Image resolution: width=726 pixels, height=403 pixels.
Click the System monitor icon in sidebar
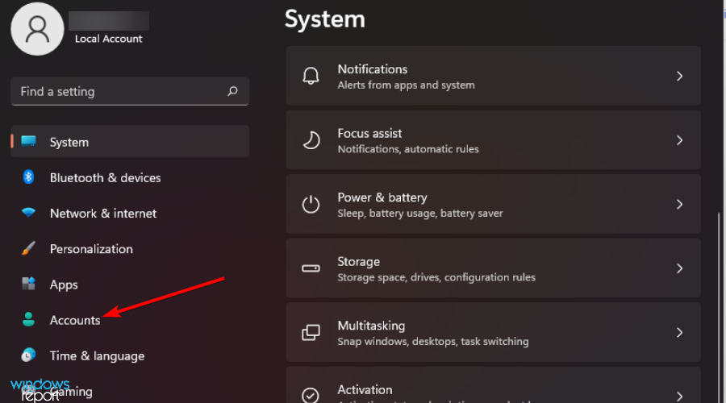[28, 141]
